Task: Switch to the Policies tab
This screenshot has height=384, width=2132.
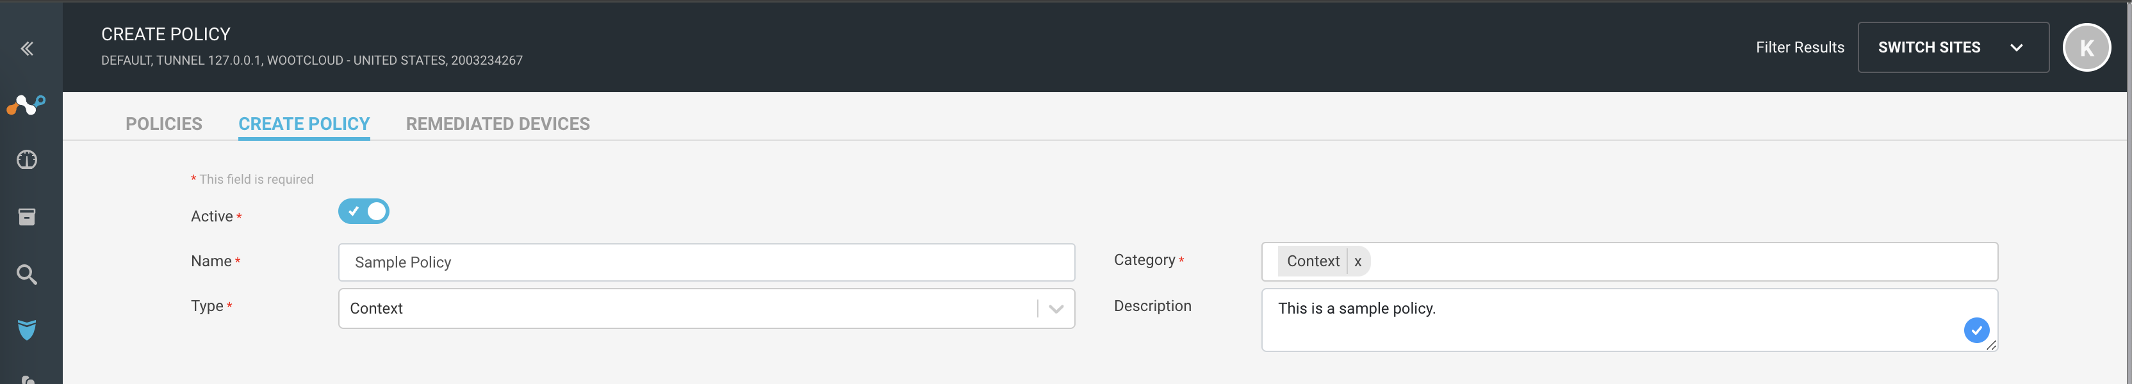Action: 164,124
